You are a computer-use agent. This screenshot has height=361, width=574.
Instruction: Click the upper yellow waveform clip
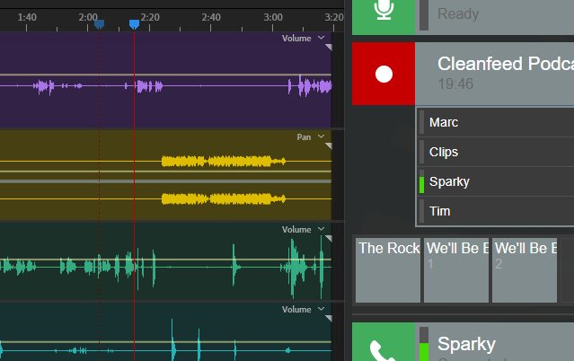[x=224, y=161]
